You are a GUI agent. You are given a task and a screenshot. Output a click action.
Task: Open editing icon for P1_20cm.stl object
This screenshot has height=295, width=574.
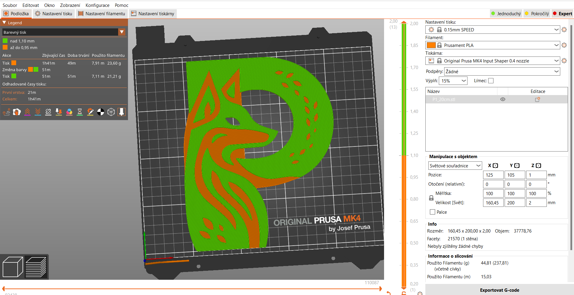click(537, 100)
